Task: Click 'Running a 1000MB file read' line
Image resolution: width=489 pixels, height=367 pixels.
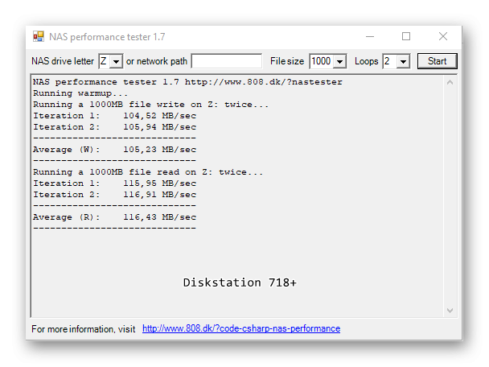Action: click(148, 172)
